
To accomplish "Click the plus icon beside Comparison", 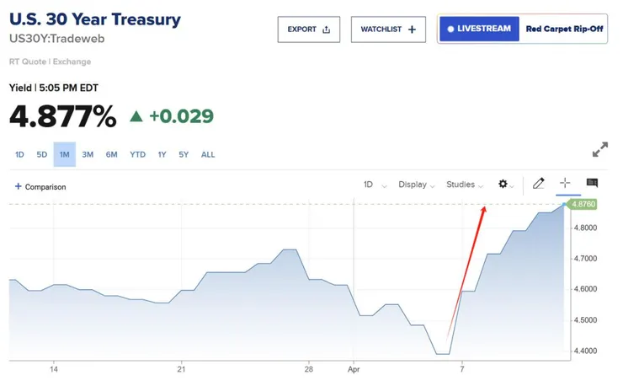I will click(19, 186).
